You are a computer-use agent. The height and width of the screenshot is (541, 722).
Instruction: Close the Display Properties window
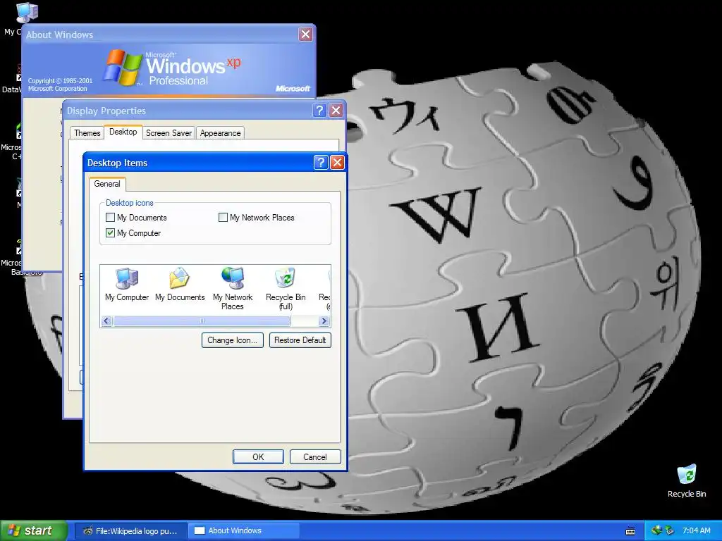pos(336,111)
